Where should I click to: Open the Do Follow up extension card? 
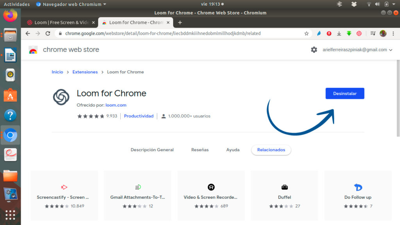(x=358, y=196)
